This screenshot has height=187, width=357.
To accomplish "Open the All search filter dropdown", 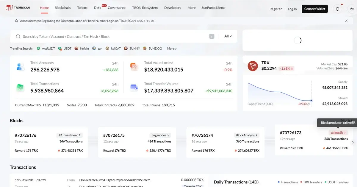I will click(x=228, y=36).
